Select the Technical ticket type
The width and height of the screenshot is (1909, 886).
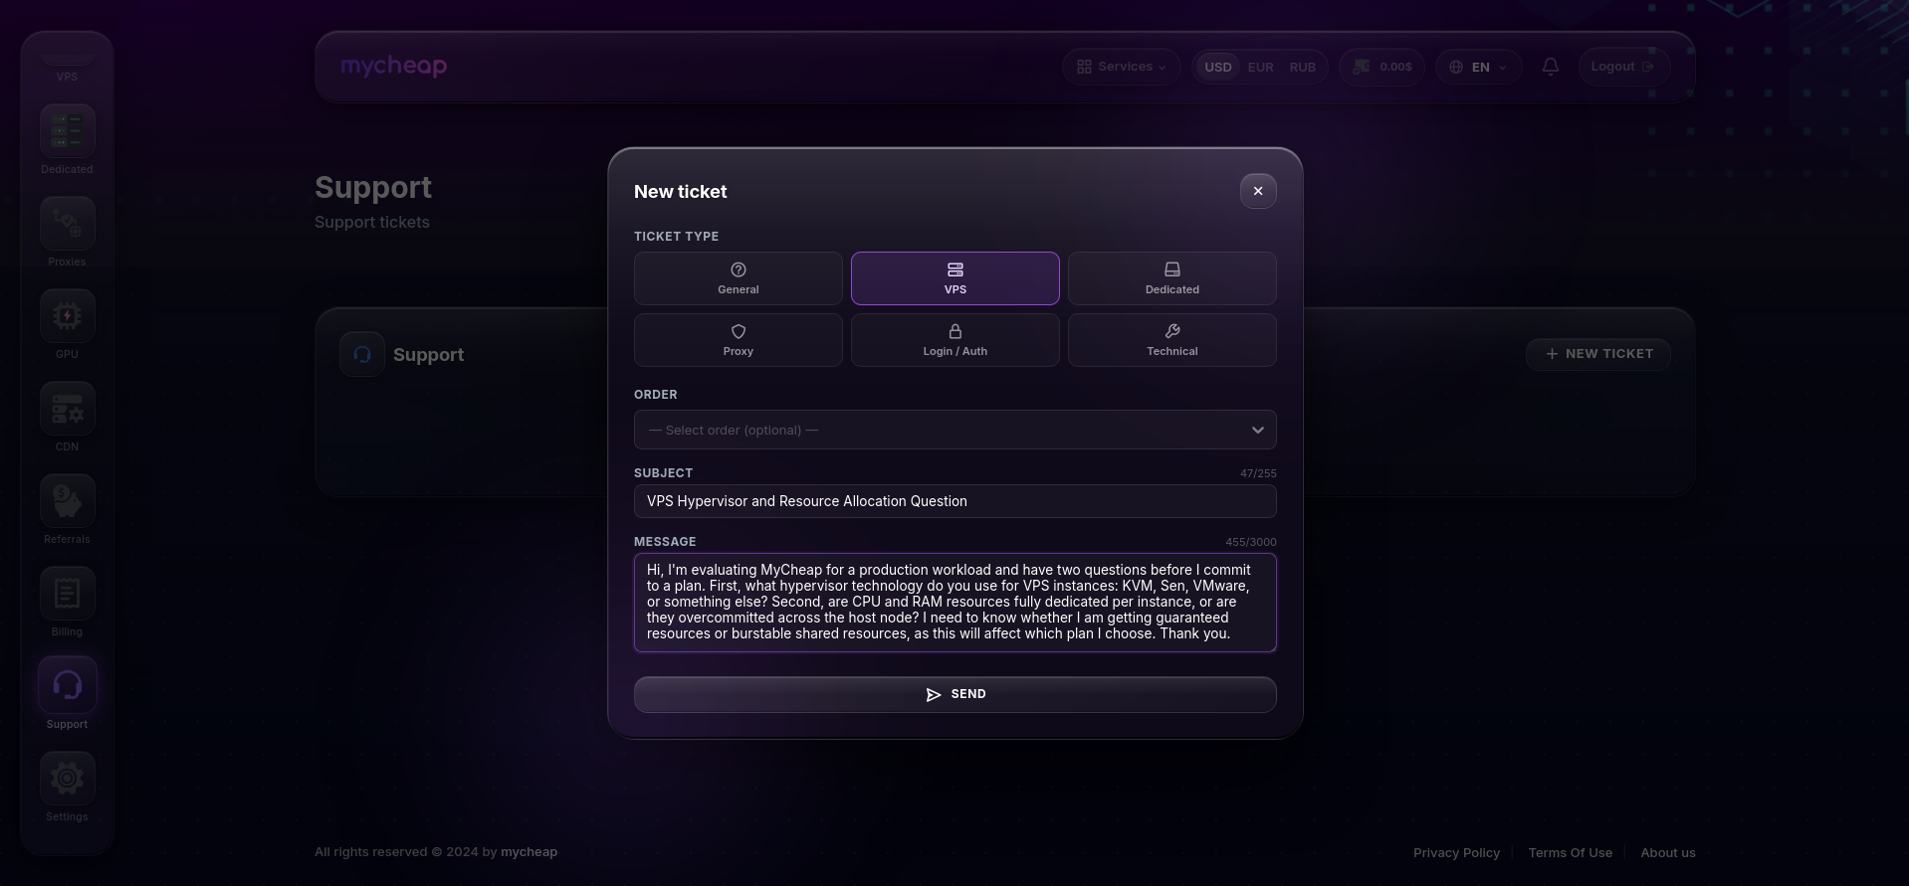click(x=1172, y=340)
